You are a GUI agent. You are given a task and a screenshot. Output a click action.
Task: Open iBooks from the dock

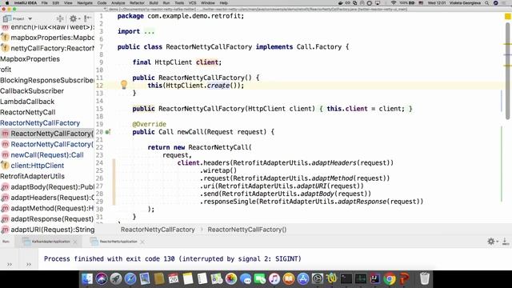tap(288, 279)
